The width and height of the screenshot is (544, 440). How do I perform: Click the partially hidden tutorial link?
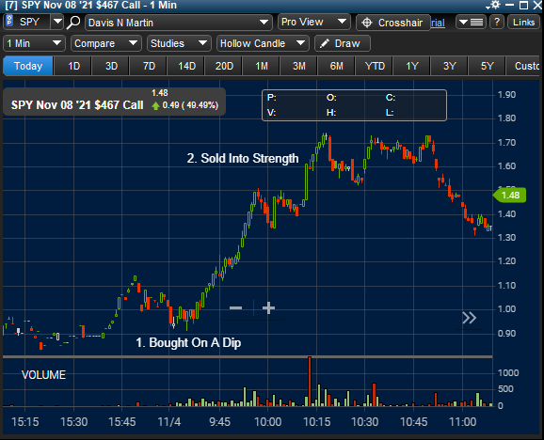point(438,23)
